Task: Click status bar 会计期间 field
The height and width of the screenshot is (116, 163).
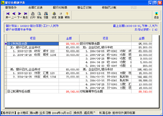Action: (x=23, y=113)
